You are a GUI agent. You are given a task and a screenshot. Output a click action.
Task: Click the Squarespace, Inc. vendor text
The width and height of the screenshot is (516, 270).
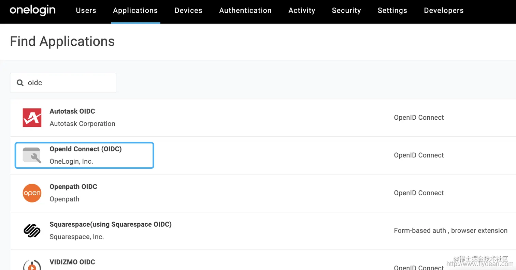(x=77, y=237)
